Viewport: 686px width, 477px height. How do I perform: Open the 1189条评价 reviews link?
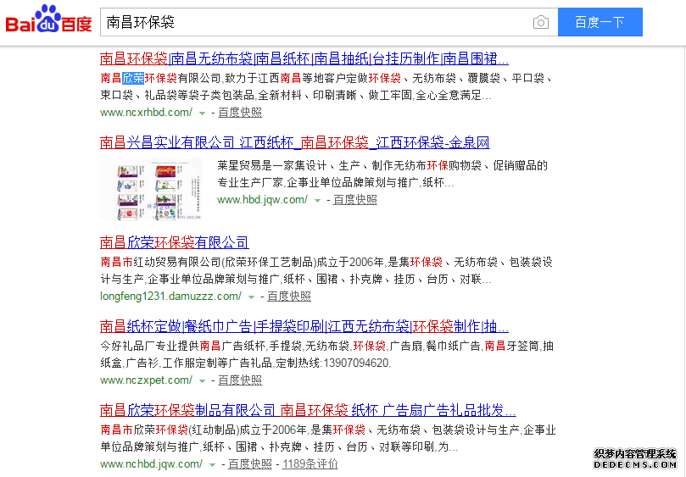310,464
